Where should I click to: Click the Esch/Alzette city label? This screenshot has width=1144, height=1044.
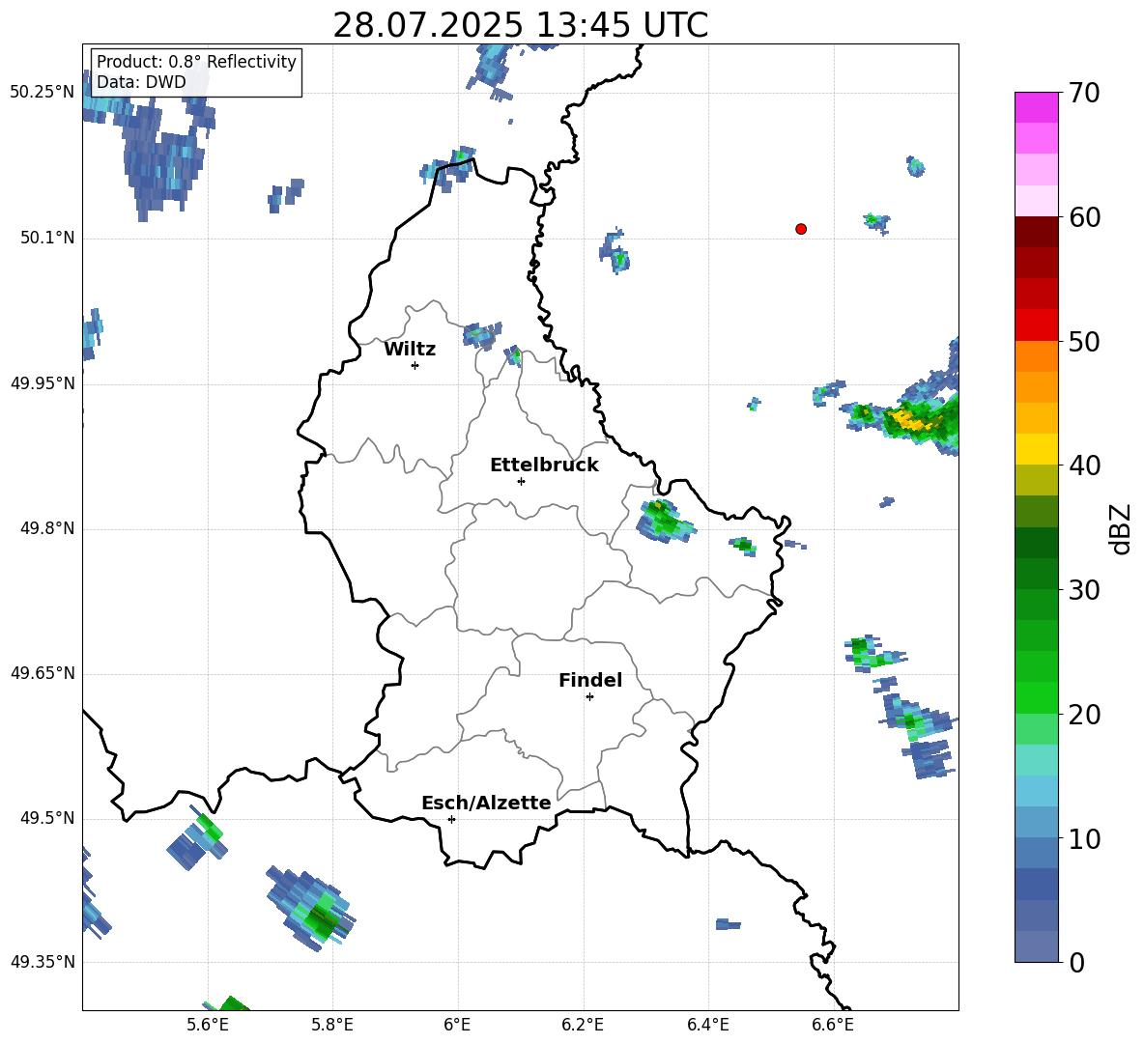pos(486,803)
